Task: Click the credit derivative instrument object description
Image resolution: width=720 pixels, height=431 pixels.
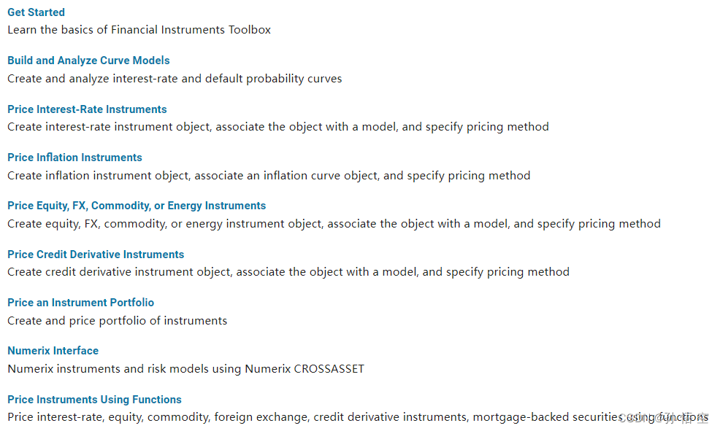Action: 288,272
